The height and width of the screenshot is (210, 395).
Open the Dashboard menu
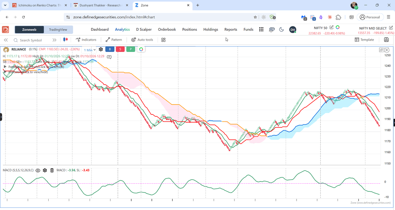click(100, 30)
